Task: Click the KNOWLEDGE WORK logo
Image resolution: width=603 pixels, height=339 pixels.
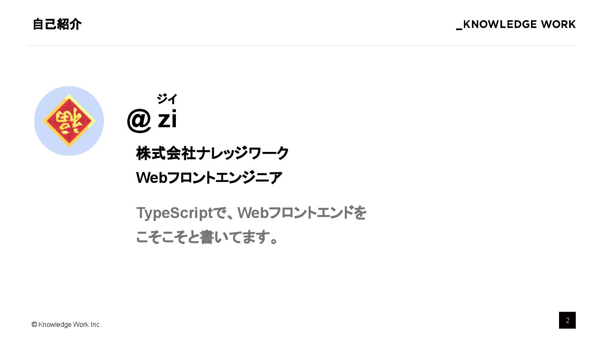Action: tap(516, 24)
